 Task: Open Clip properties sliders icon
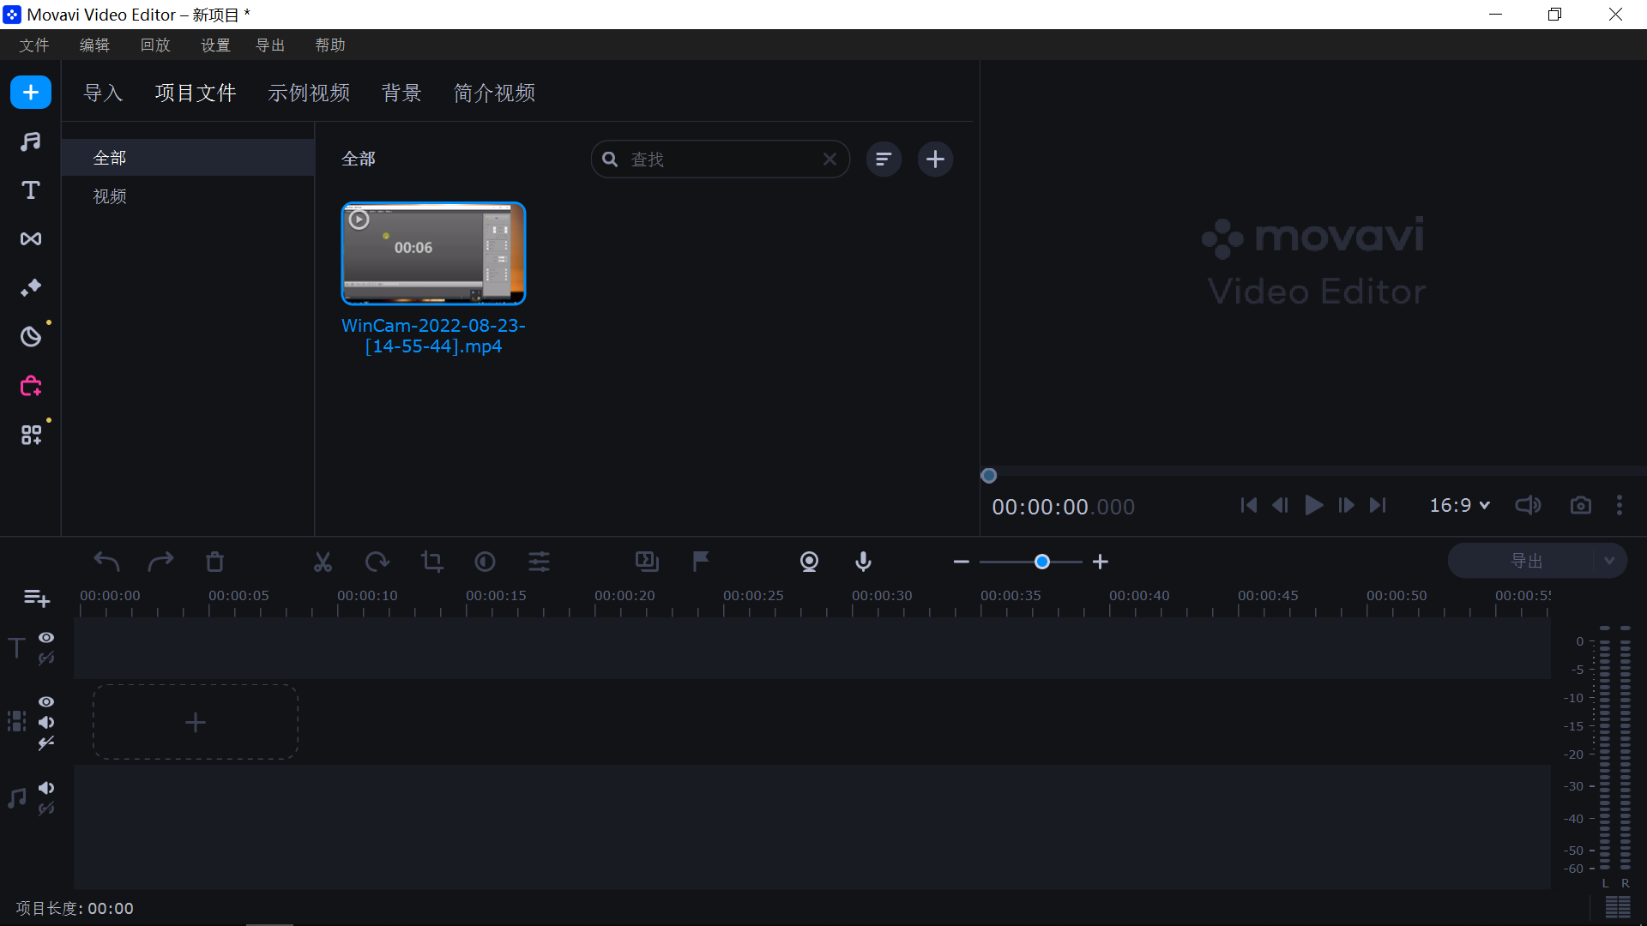tap(539, 562)
